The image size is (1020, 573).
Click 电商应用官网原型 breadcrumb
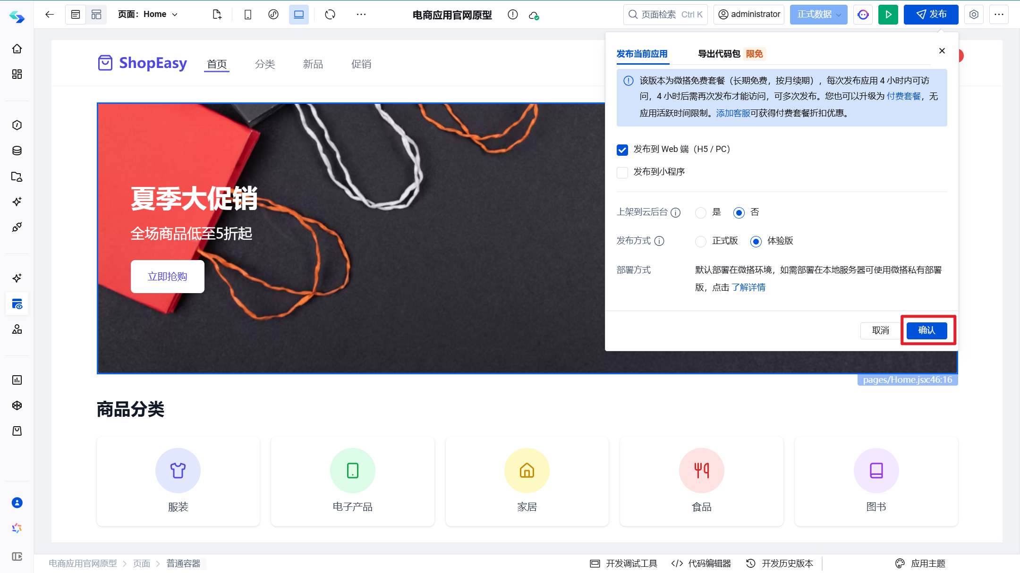[x=83, y=564]
